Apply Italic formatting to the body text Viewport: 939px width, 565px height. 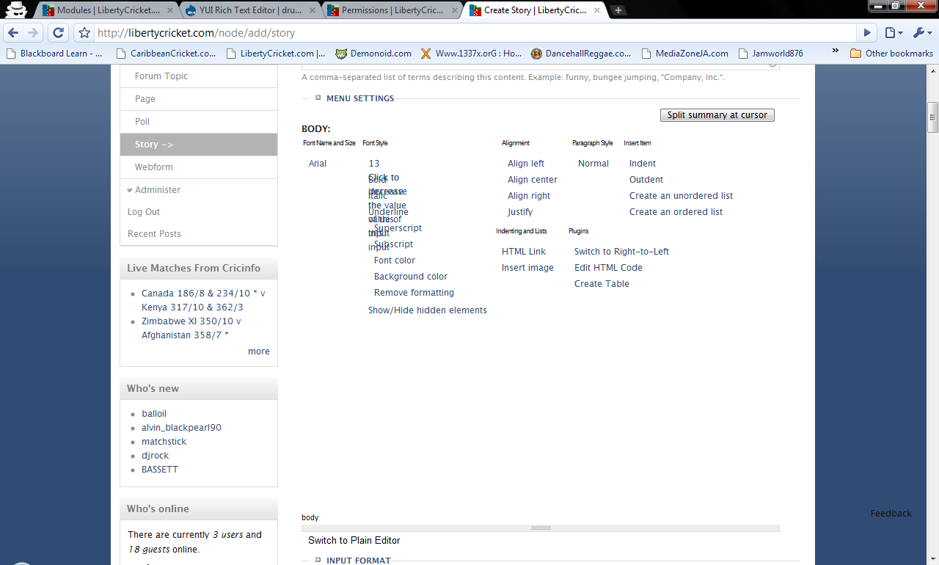pyautogui.click(x=377, y=195)
